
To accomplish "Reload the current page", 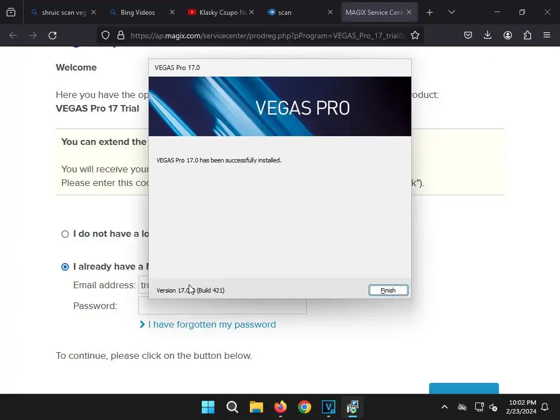I will click(x=52, y=36).
